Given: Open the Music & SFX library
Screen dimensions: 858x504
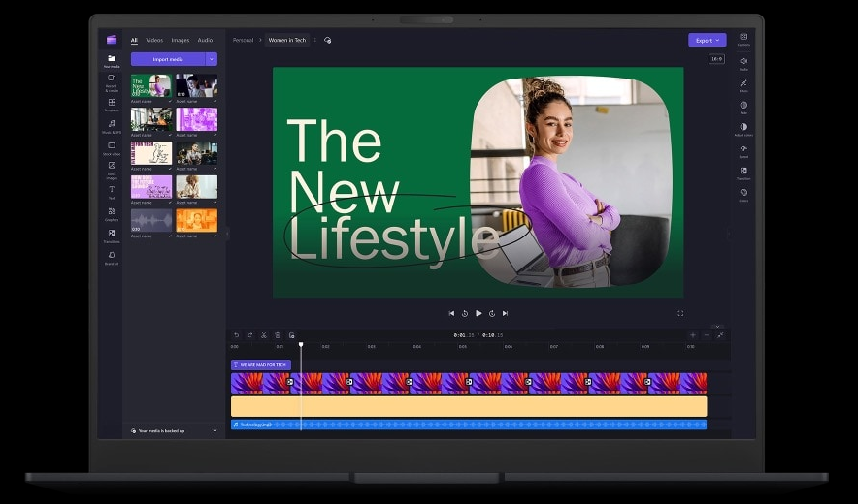Looking at the screenshot, I should pos(112,126).
